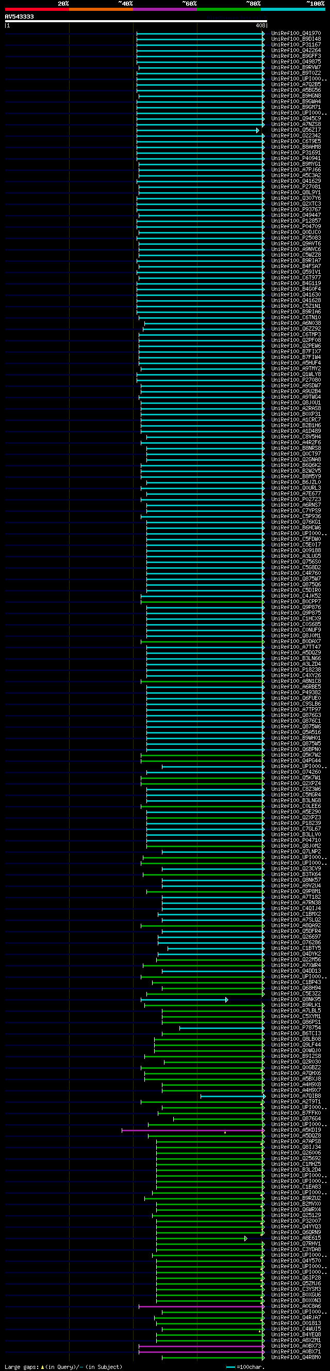Click hit label UniRef100_A7NZS8
This screenshot has height=1371, width=330.
[x=296, y=124]
